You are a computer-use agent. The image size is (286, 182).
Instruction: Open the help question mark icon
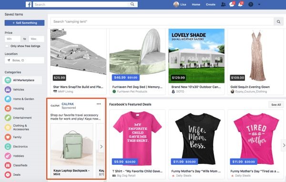click(251, 4)
